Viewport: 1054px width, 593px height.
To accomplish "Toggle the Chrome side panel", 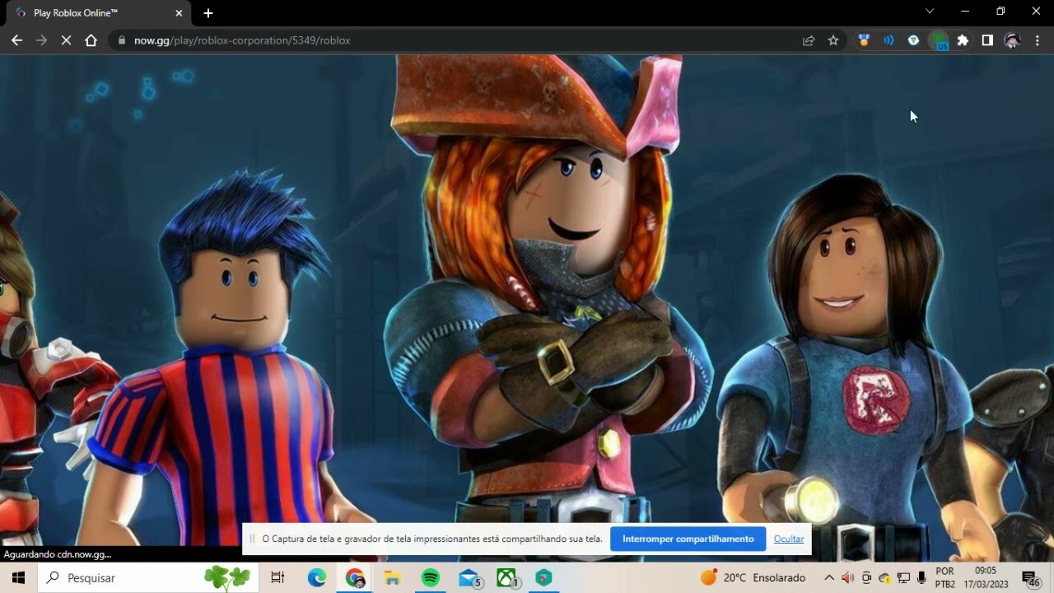I will coord(987,40).
